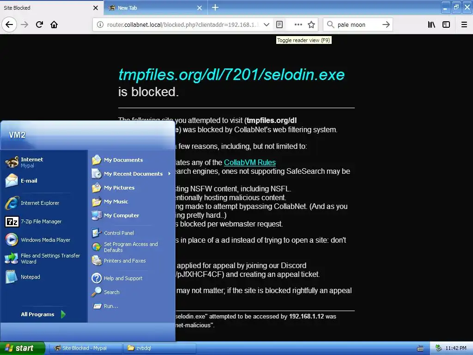
Task: Open Set Program Access and Defaults
Action: pyautogui.click(x=132, y=247)
